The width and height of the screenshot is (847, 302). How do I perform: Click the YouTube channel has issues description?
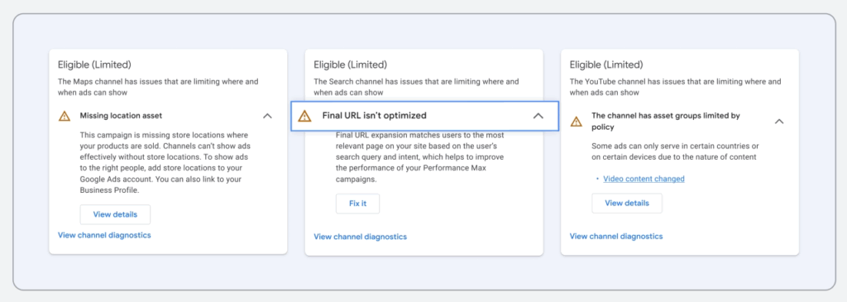[x=675, y=87]
